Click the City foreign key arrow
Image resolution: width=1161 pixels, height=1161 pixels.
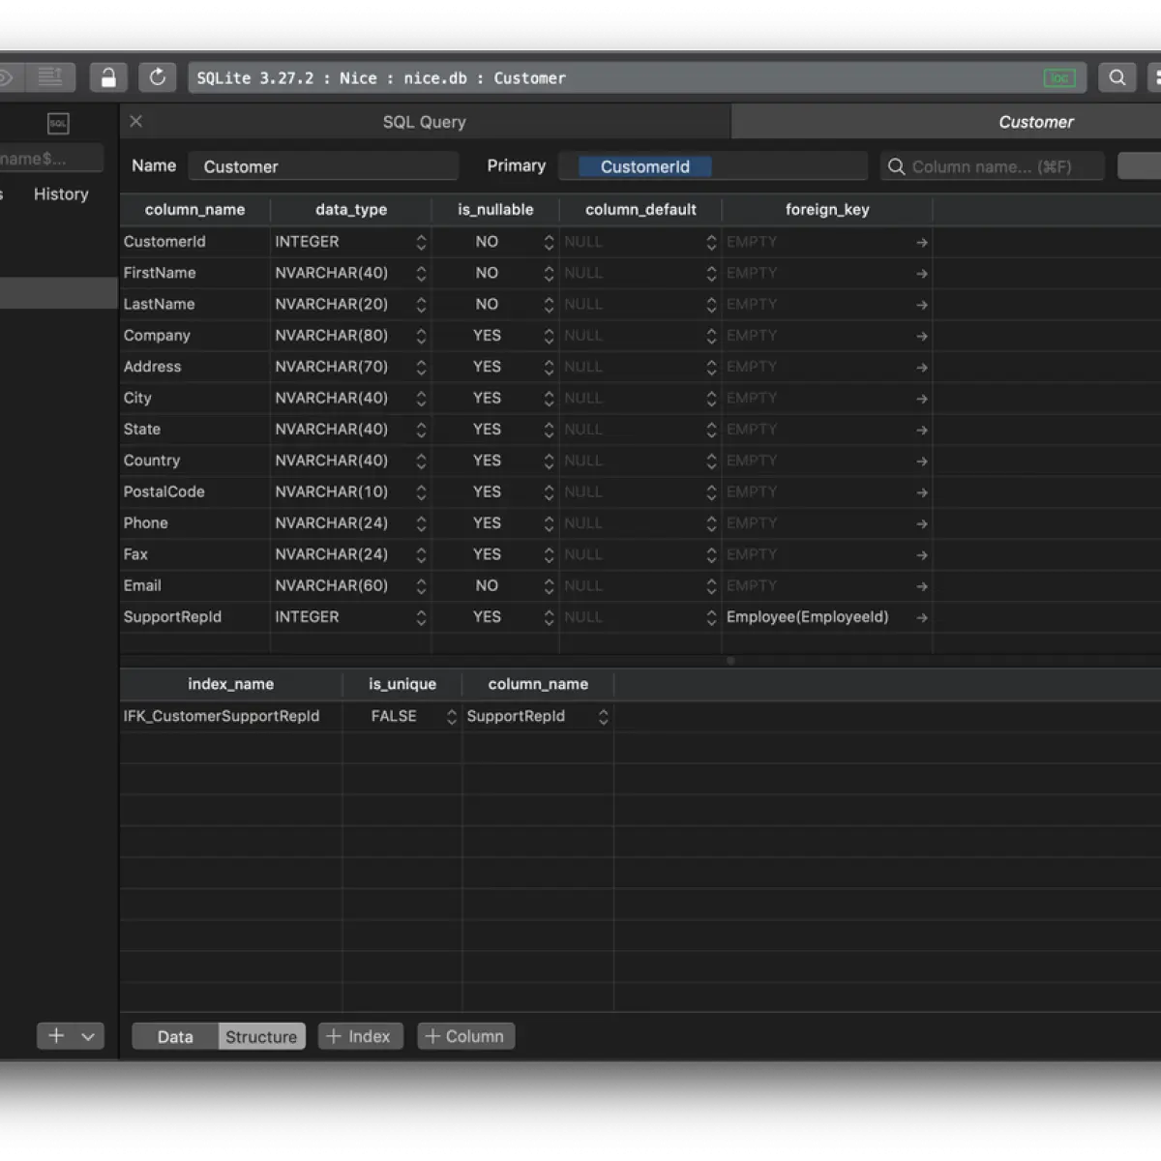pos(922,399)
